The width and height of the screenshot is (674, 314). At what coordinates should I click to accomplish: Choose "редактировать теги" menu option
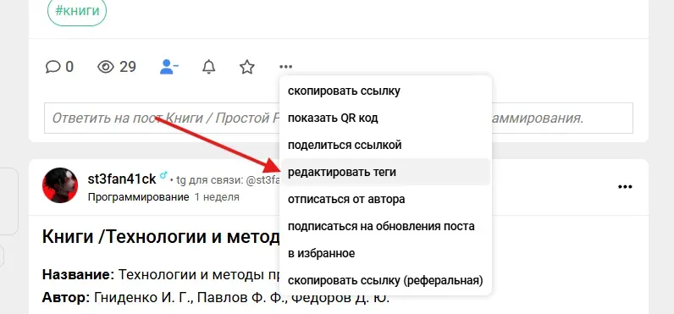[385, 173]
